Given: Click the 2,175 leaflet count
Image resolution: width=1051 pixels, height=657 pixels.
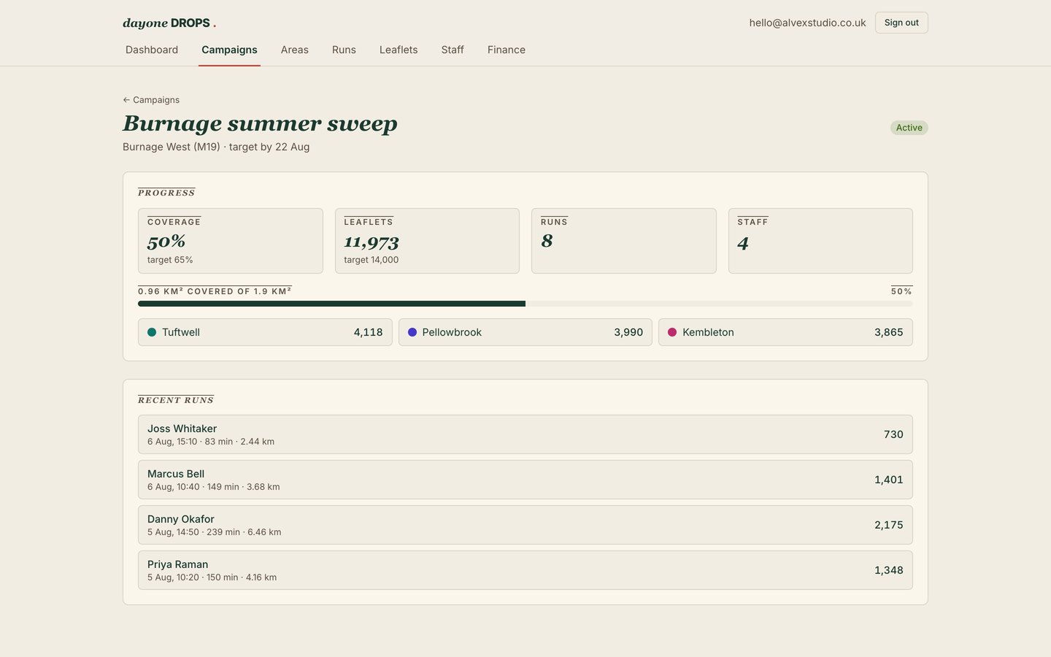Looking at the screenshot, I should [888, 525].
